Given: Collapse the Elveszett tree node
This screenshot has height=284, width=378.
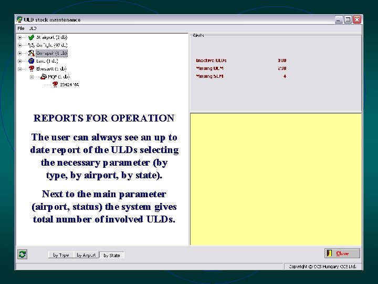Looking at the screenshot, I should tap(20, 69).
